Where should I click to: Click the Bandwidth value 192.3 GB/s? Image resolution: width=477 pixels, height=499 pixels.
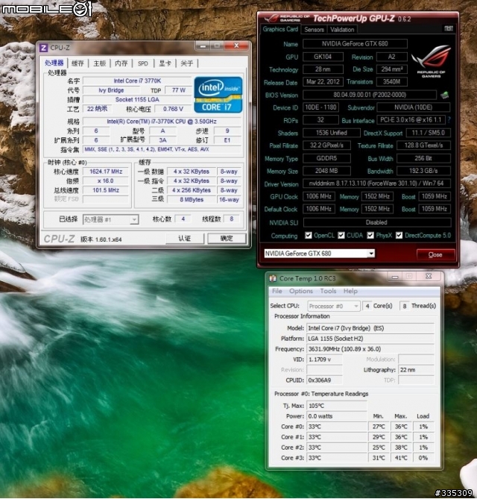[423, 171]
